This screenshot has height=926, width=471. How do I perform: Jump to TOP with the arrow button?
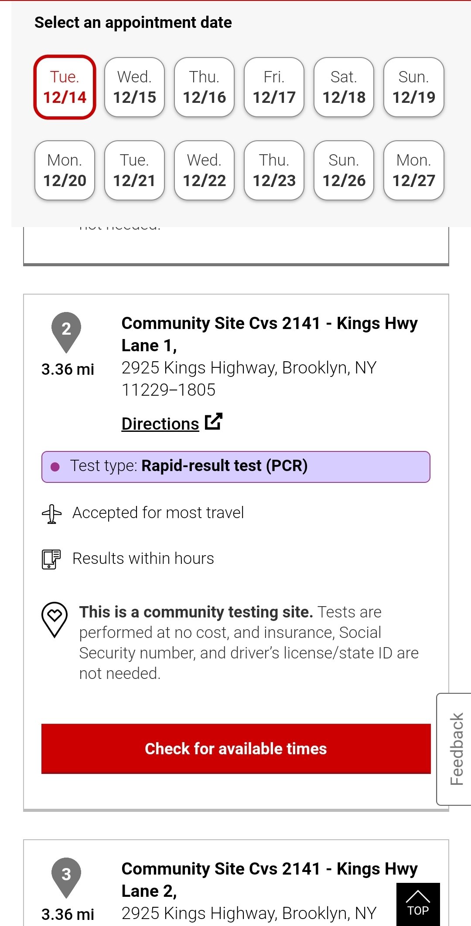[x=418, y=904]
